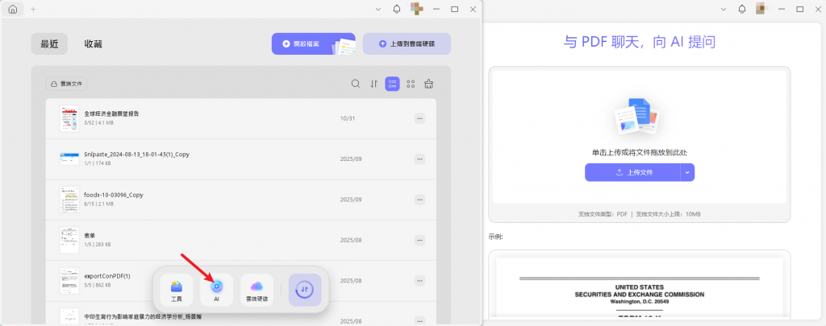Image resolution: width=826 pixels, height=326 pixels.
Task: Open user avatar in left window
Action: [417, 9]
